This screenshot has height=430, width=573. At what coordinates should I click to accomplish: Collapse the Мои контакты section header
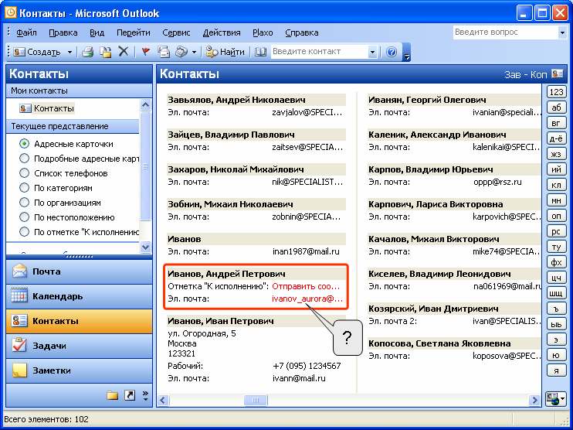[x=79, y=90]
